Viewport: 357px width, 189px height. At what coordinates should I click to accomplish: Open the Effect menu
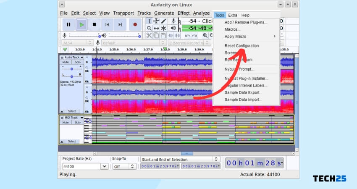(x=184, y=13)
